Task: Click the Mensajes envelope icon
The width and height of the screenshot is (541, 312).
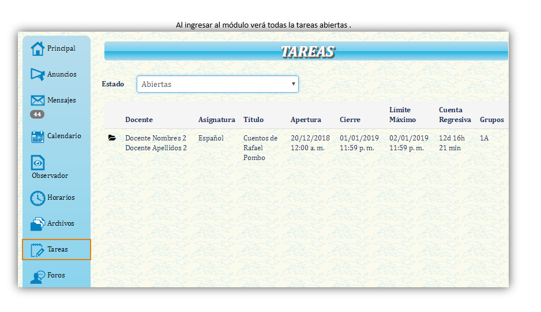Action: [37, 100]
